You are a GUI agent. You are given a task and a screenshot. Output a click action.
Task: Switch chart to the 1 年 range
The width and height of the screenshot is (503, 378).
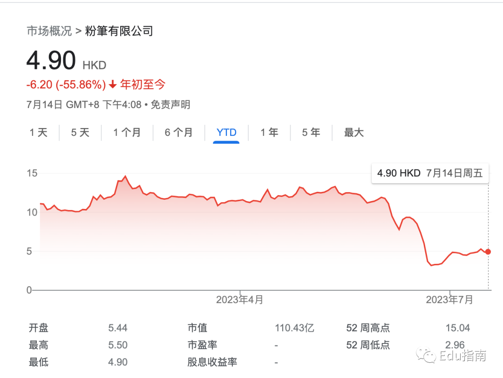click(269, 133)
